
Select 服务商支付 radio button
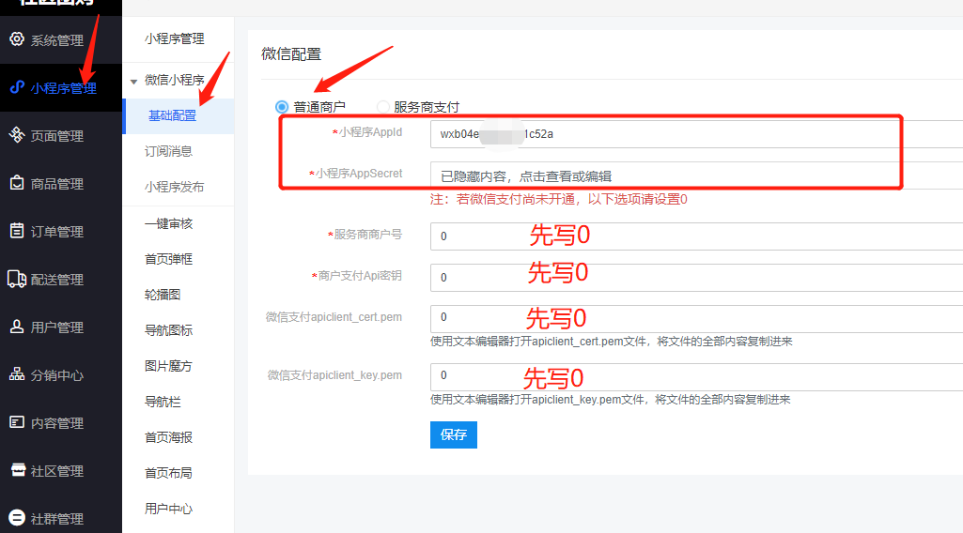coord(383,107)
